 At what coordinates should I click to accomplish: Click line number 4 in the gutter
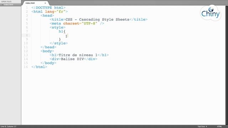point(27,20)
